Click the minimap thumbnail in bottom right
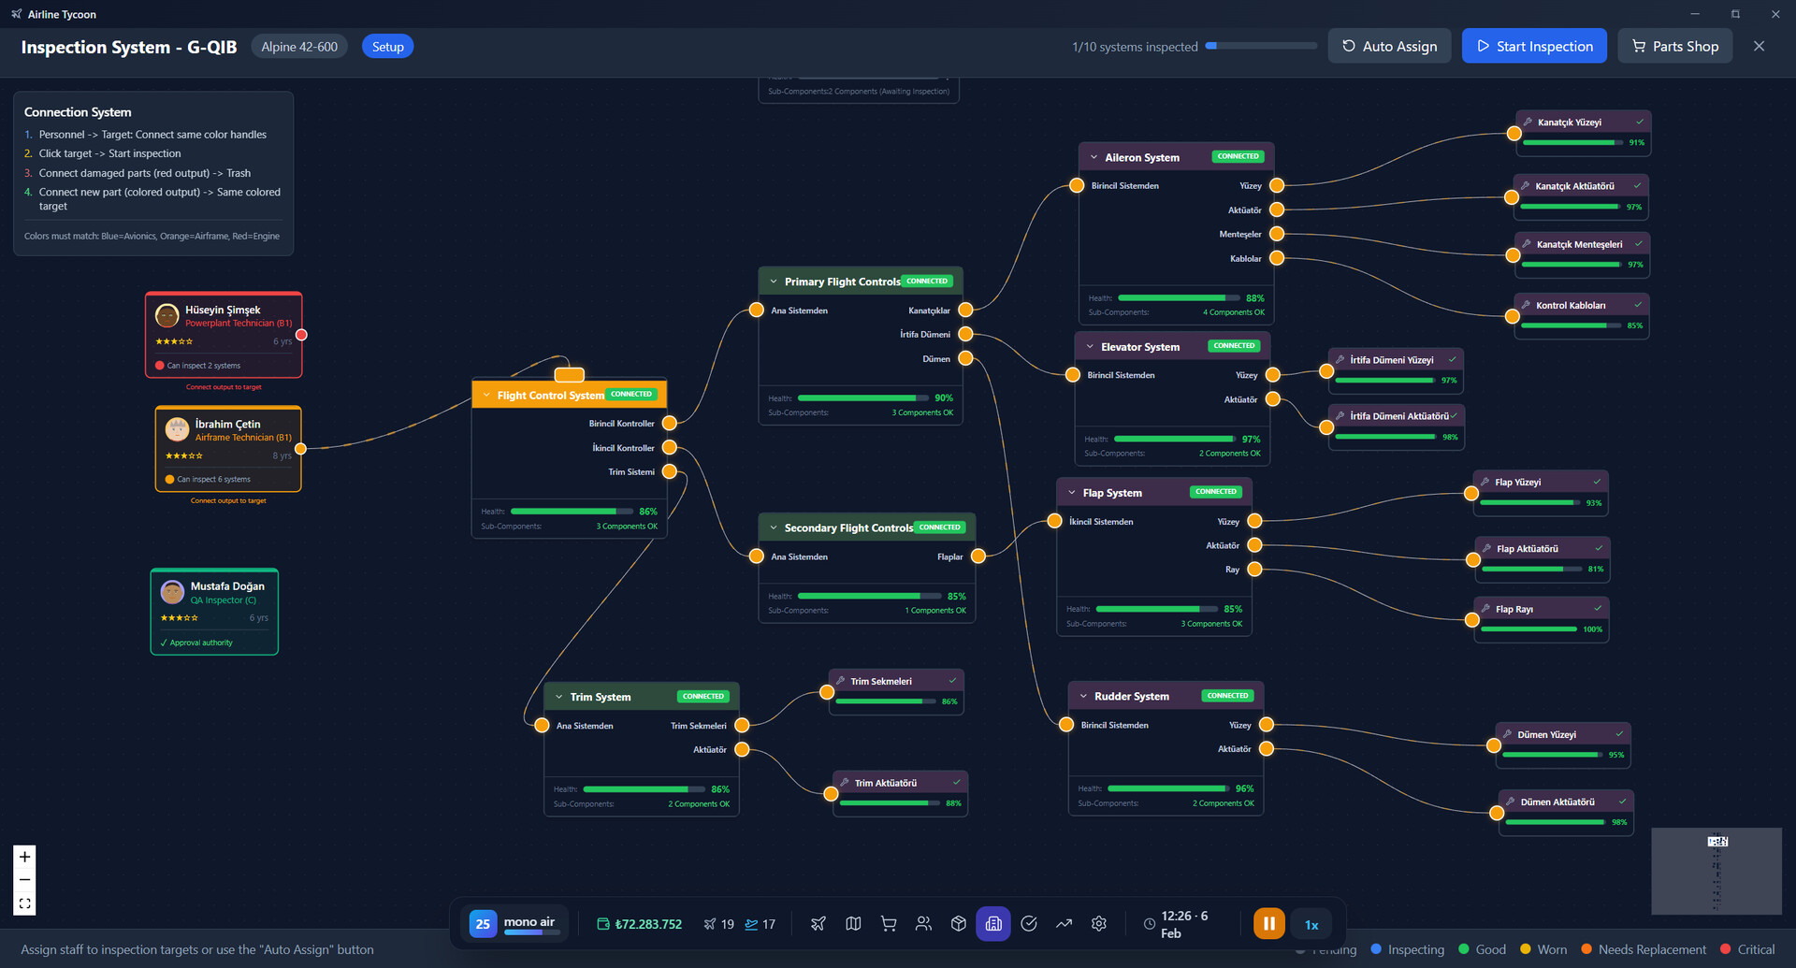 point(1716,871)
